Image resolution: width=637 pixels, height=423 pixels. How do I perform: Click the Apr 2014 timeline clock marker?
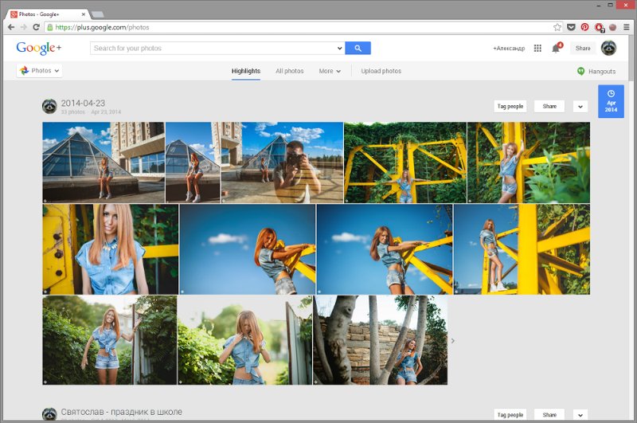[611, 101]
